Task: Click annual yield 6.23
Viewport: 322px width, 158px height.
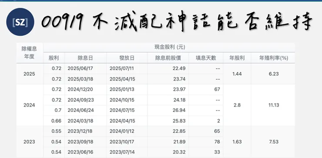Action: [274, 74]
